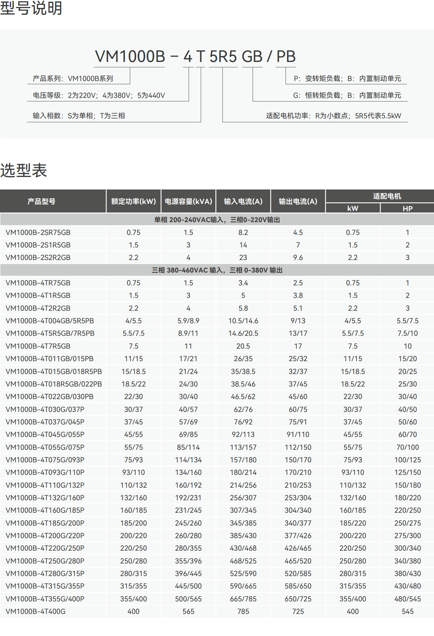The height and width of the screenshot is (636, 434).
Task: Select the model code VM1000B – 4 T 5R5 GB / PB
Action: click(195, 56)
